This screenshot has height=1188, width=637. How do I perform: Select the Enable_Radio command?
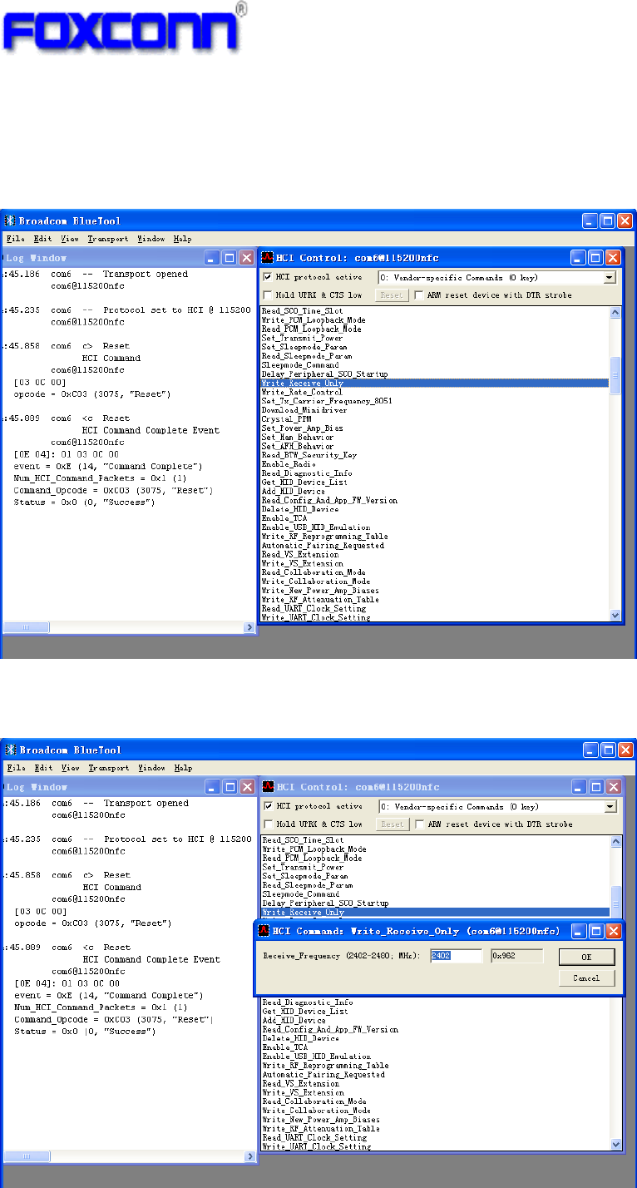pos(288,464)
